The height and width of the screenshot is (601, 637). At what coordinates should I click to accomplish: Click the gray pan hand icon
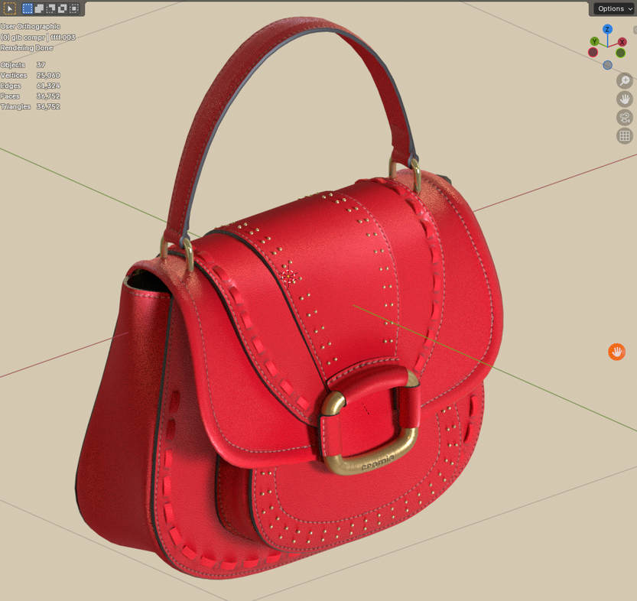pos(625,99)
